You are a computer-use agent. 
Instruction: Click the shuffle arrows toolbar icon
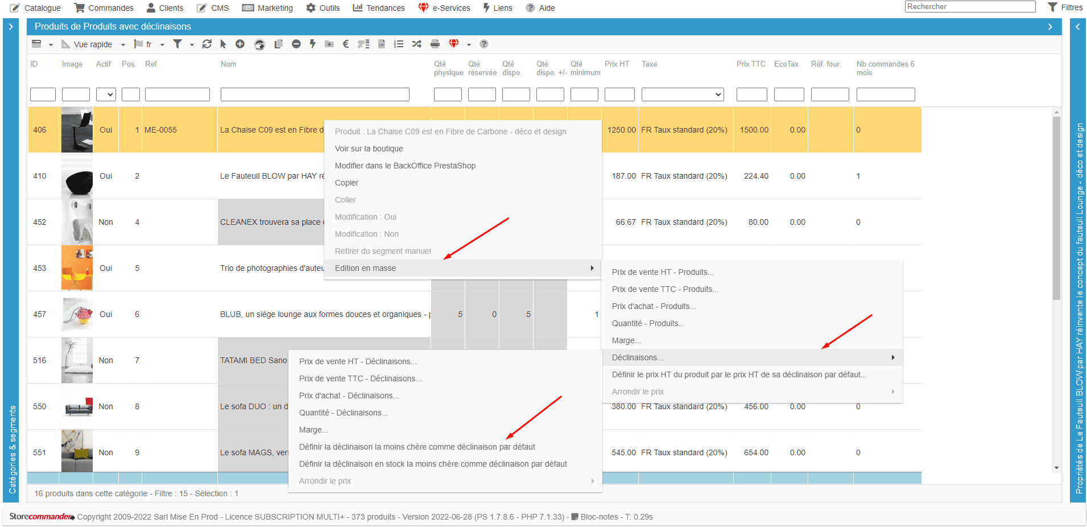[x=417, y=44]
